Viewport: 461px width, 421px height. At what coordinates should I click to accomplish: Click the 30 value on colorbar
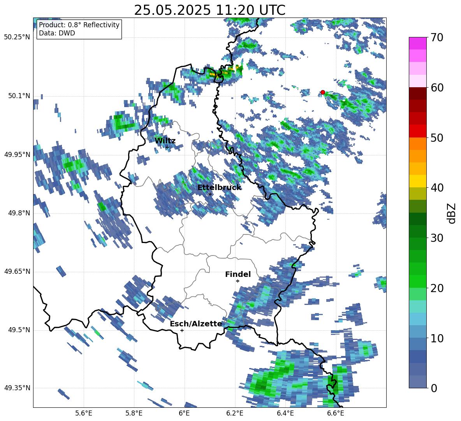click(x=437, y=238)
